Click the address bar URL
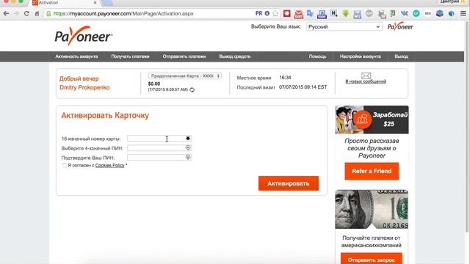 (x=123, y=13)
